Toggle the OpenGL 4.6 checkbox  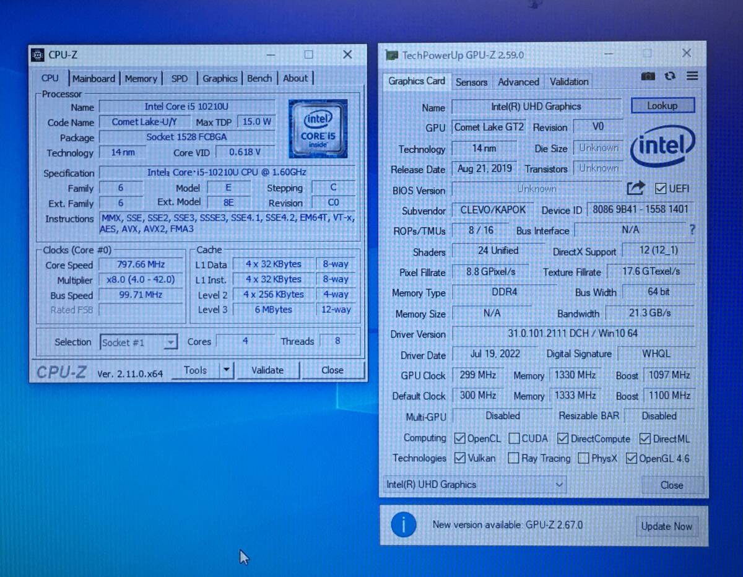coord(631,458)
